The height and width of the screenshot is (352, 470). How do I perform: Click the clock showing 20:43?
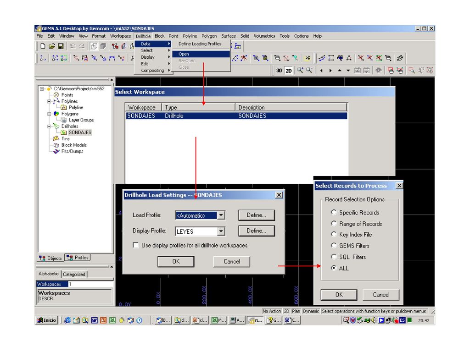[424, 320]
